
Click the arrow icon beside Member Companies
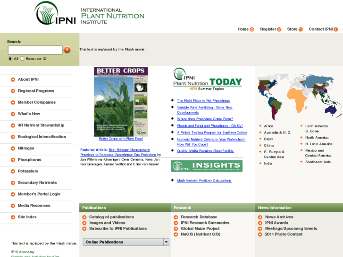tap(13, 103)
